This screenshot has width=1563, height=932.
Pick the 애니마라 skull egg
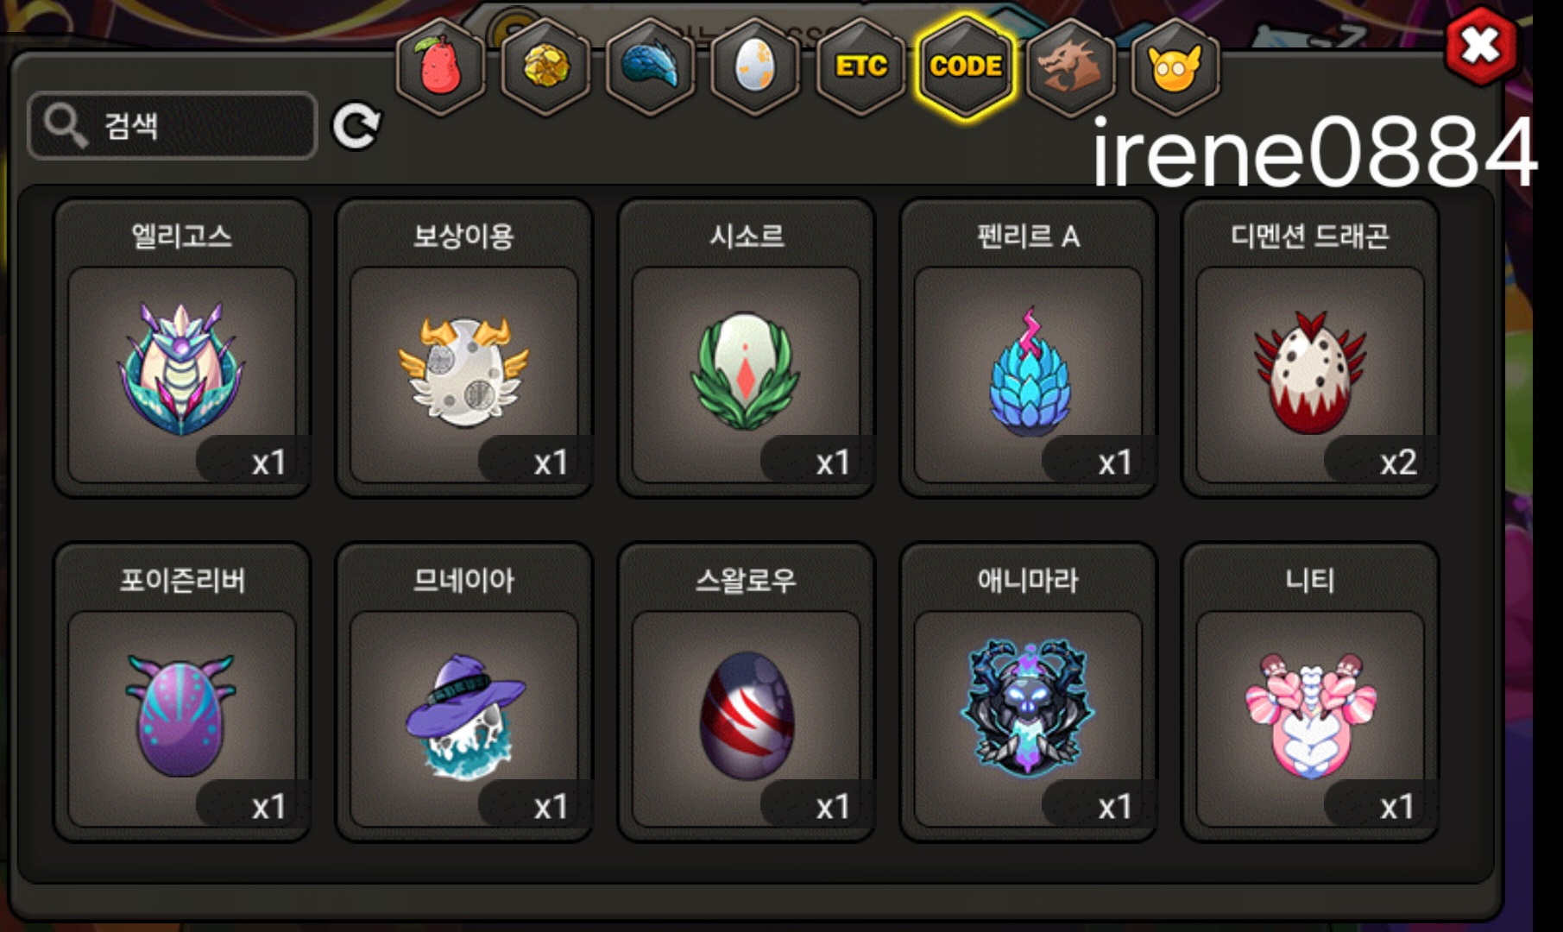point(1029,692)
